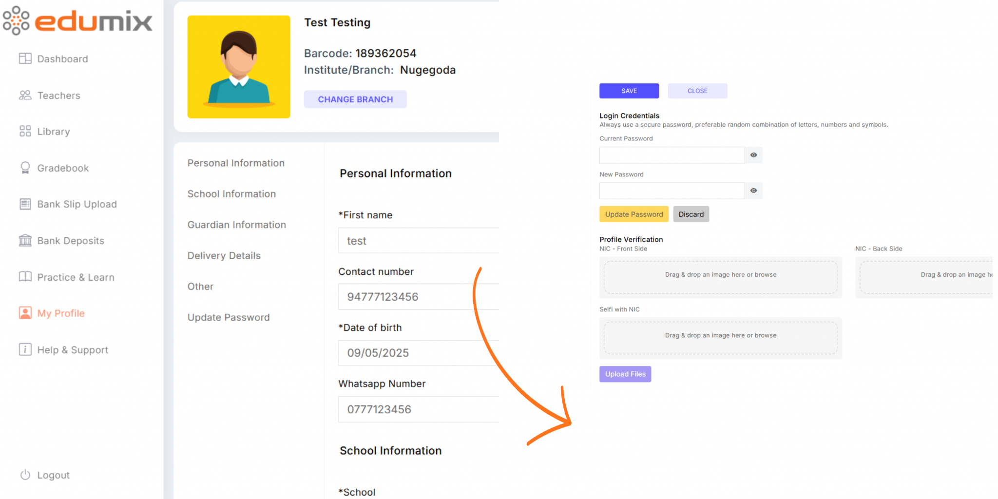Click the edumix logo
998x499 pixels.
coord(78,21)
